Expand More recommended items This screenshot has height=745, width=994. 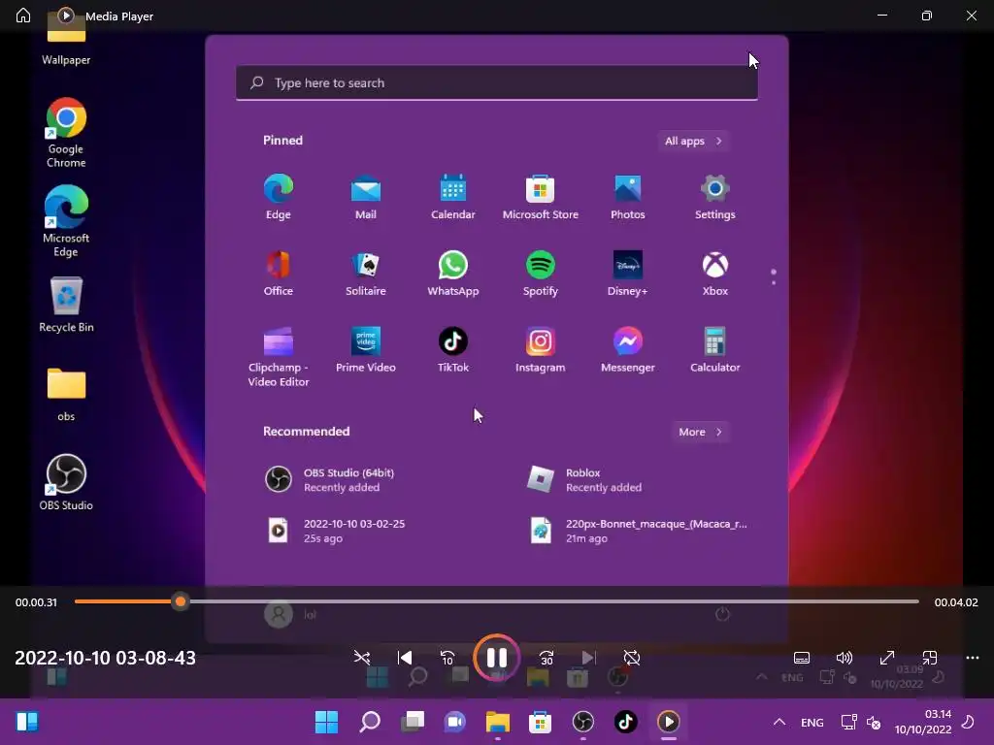pyautogui.click(x=700, y=432)
